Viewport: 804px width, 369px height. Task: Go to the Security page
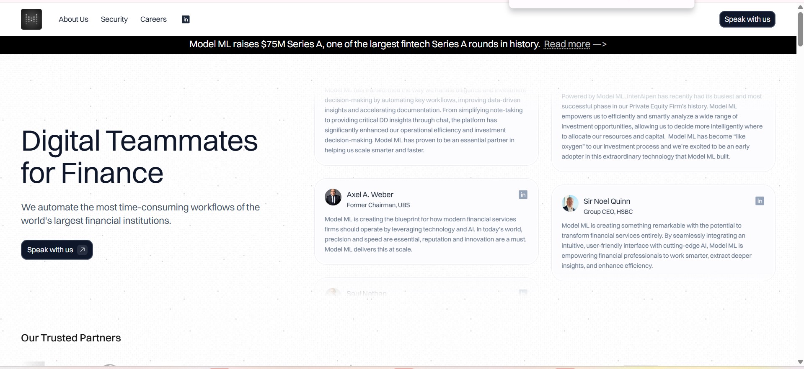[114, 19]
